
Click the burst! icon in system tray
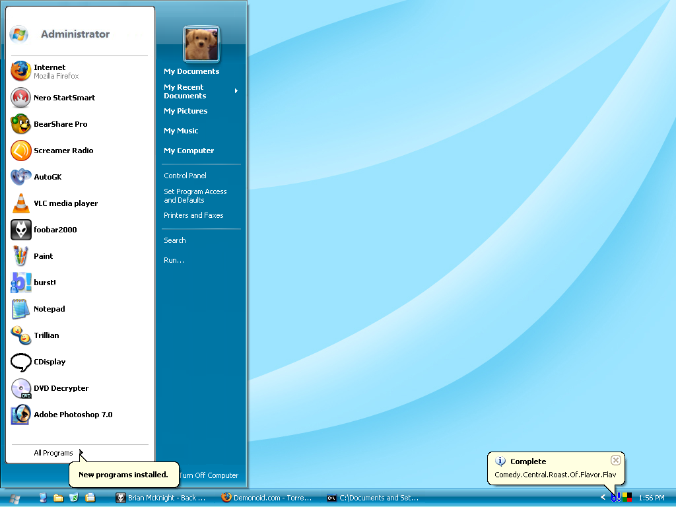pyautogui.click(x=616, y=498)
